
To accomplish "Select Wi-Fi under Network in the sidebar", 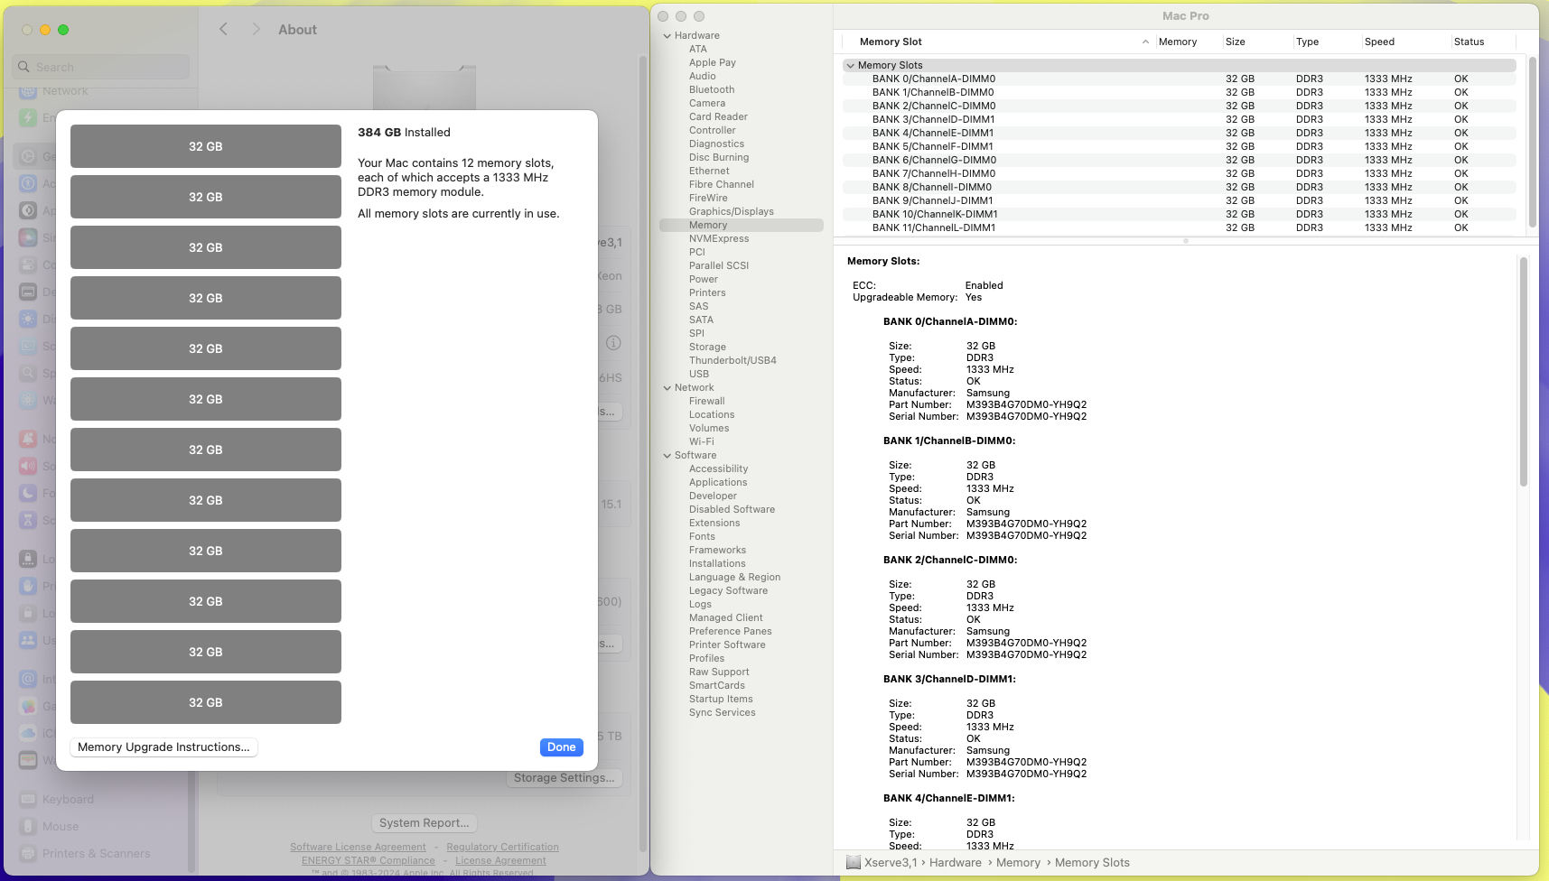I will pyautogui.click(x=702, y=441).
